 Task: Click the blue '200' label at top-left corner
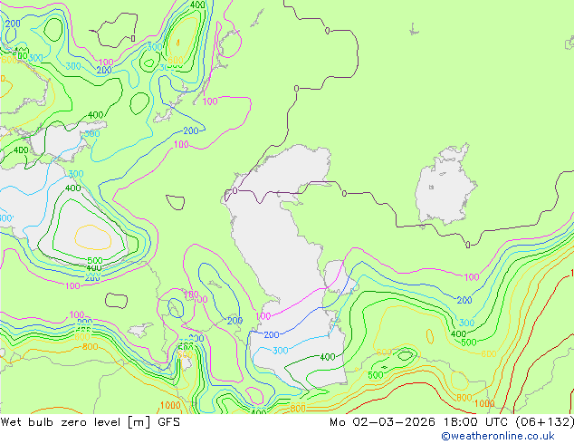coord(13,24)
